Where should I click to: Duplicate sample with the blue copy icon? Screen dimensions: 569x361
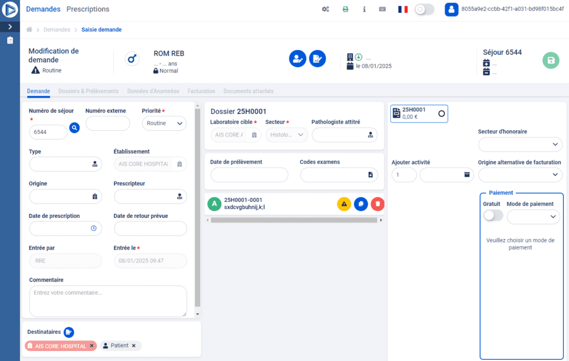pos(361,204)
